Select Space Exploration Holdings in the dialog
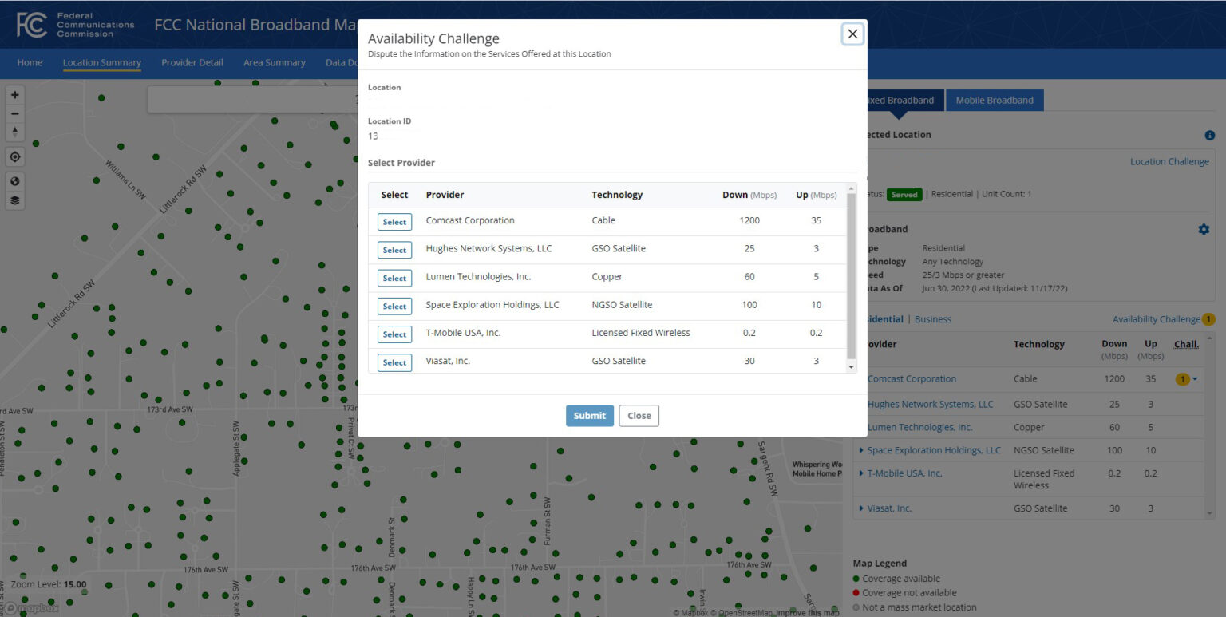 [394, 306]
